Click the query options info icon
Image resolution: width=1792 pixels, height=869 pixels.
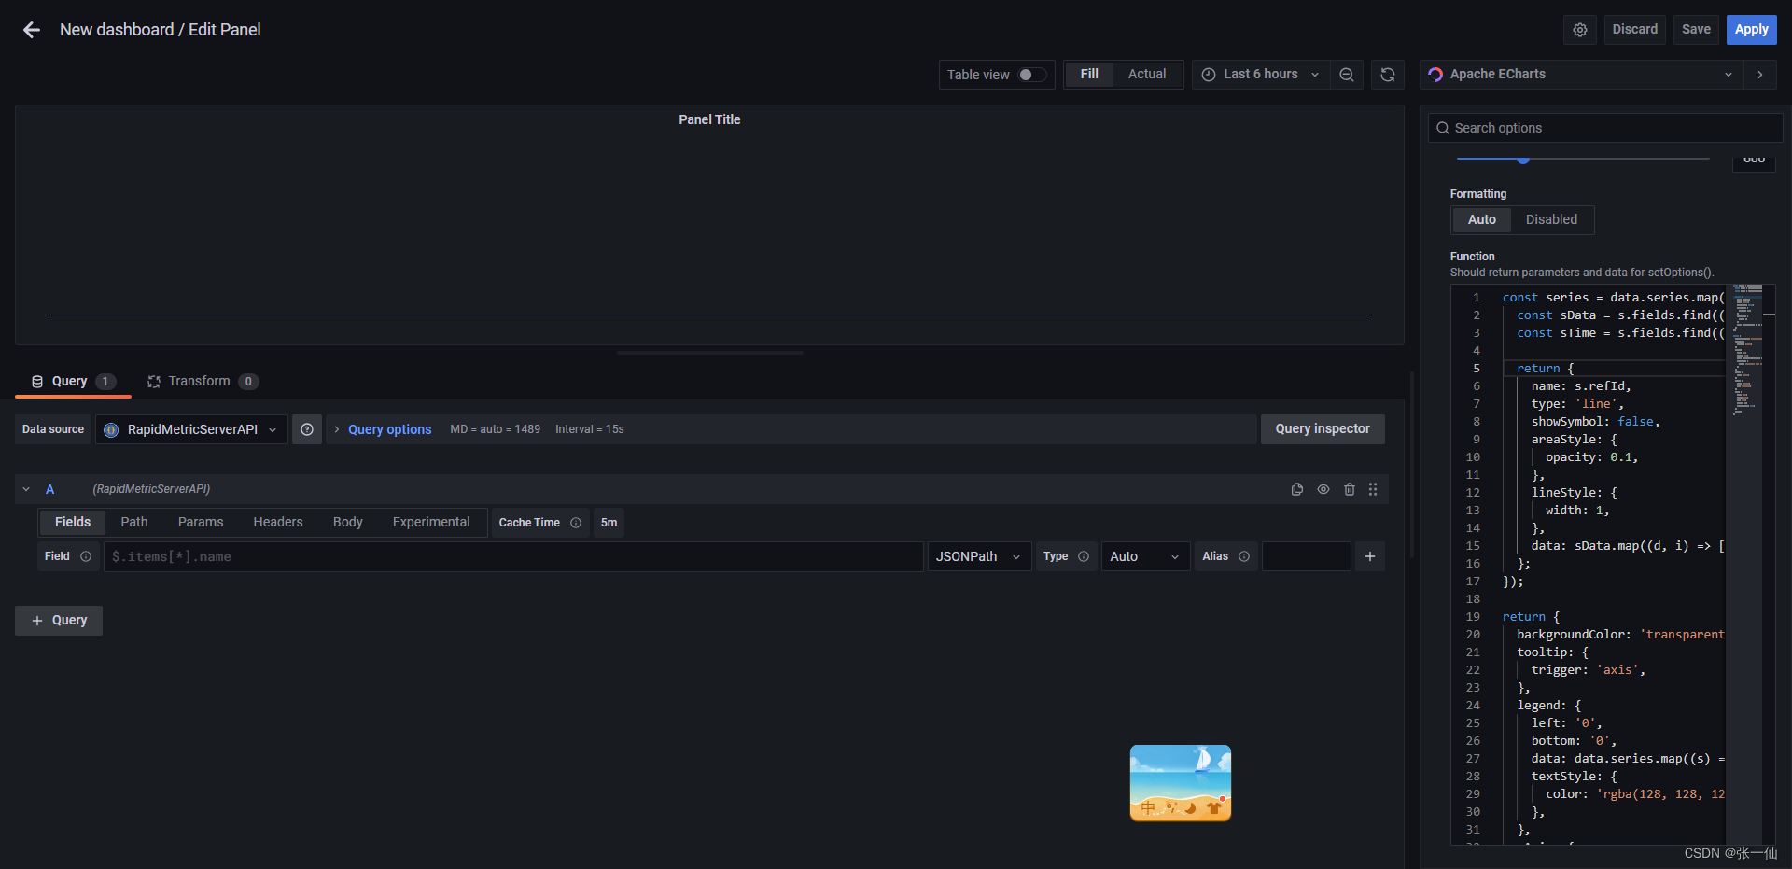307,428
